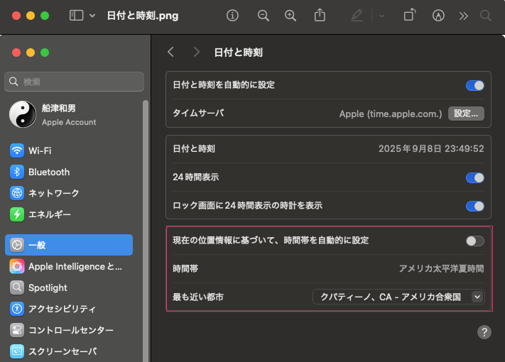Click the info inspector icon in Preview toolbar
505x362 pixels.
[x=232, y=16]
